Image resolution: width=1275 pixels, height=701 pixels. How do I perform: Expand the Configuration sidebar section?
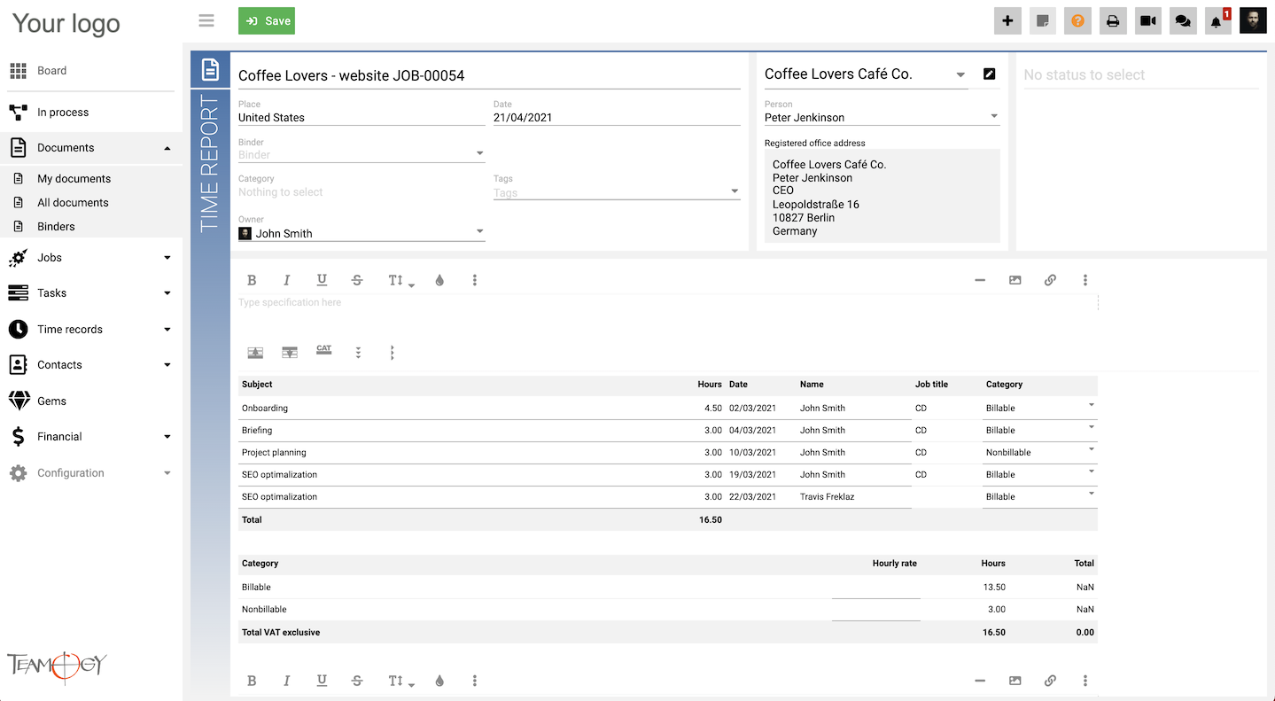[90, 473]
